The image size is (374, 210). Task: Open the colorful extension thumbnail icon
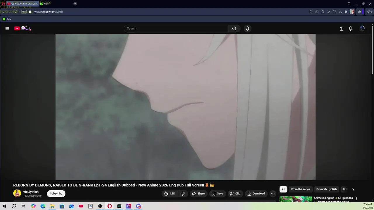(352, 12)
